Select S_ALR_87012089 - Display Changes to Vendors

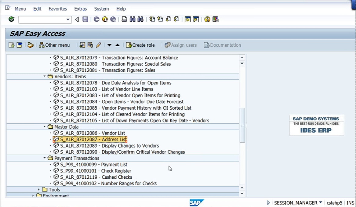pyautogui.click(x=109, y=145)
